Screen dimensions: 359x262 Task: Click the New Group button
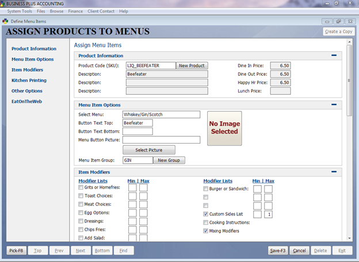tap(169, 160)
